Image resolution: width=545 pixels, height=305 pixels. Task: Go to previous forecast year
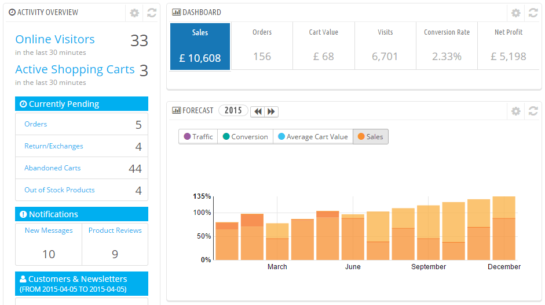tap(258, 111)
